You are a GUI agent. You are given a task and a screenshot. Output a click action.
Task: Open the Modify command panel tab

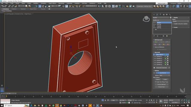click(x=157, y=15)
